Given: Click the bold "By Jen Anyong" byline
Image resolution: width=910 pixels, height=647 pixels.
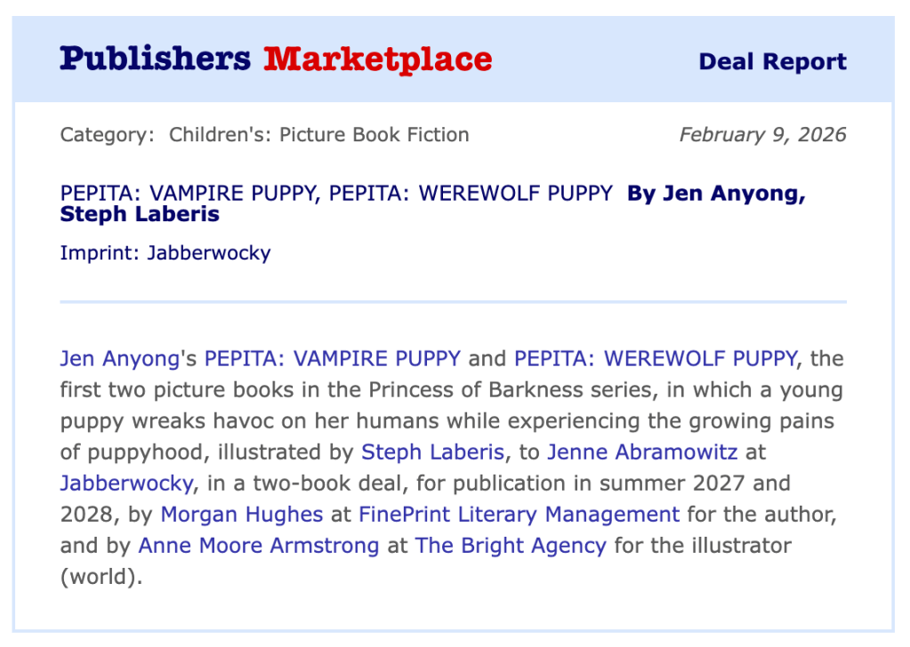Looking at the screenshot, I should [x=716, y=194].
